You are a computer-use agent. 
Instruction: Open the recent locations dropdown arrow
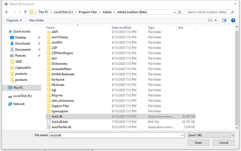coord(20,12)
